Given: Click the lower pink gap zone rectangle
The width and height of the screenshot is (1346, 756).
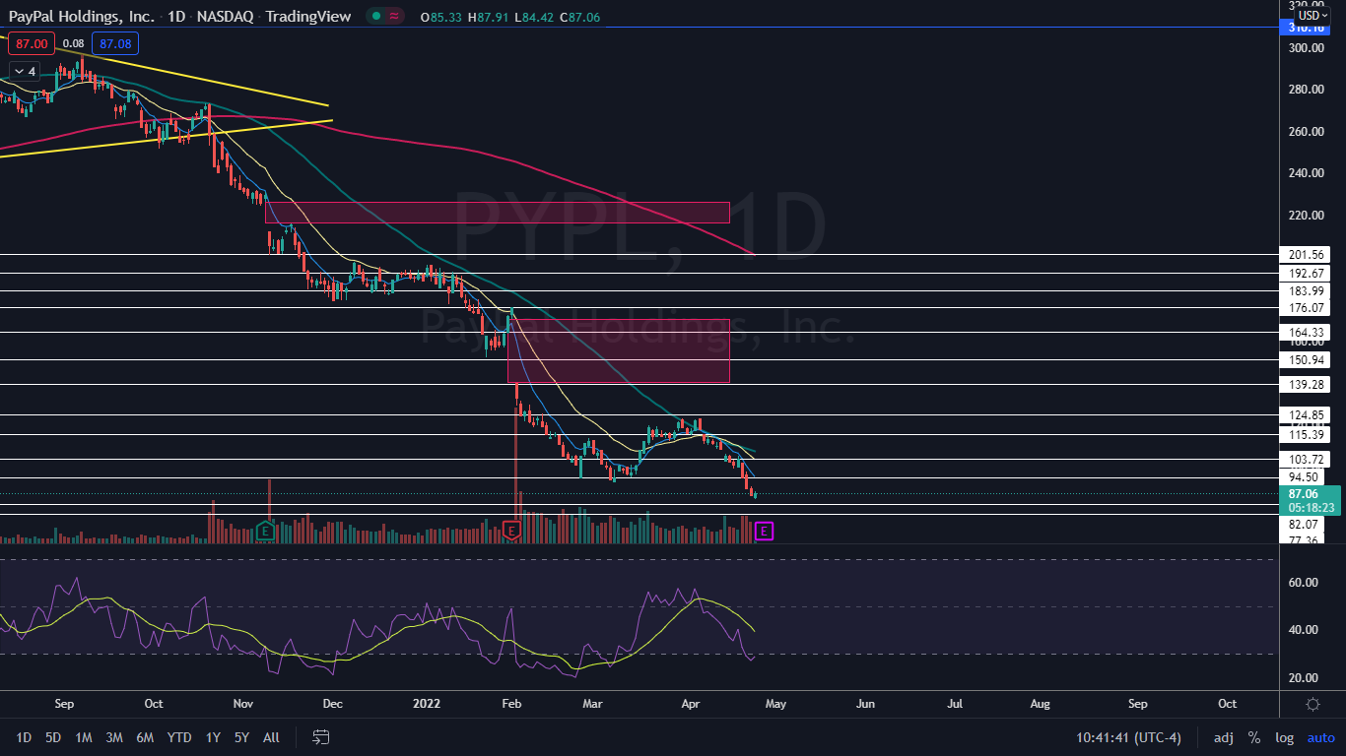Looking at the screenshot, I should [619, 350].
